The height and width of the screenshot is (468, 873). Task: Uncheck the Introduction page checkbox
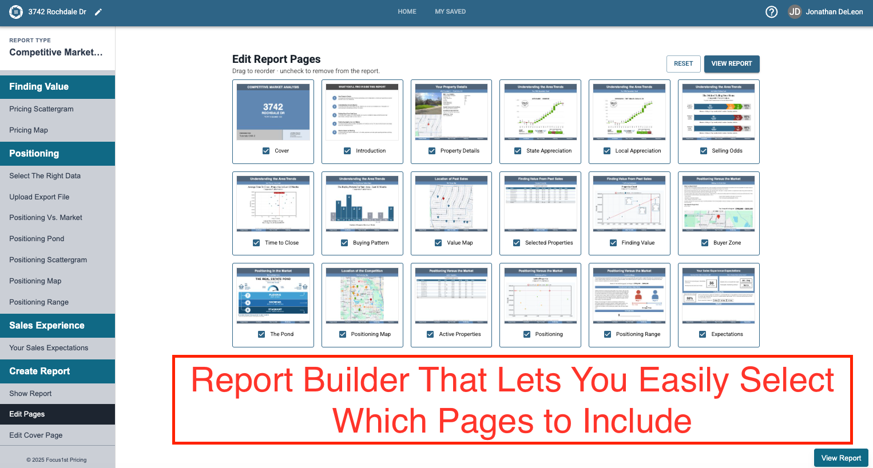(x=347, y=151)
